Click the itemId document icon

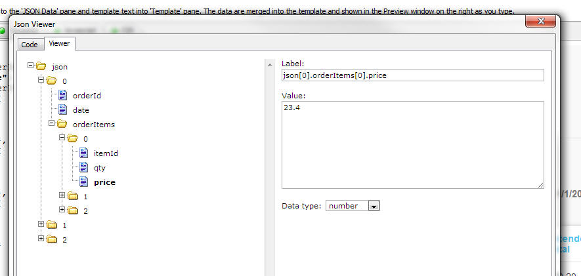(84, 153)
